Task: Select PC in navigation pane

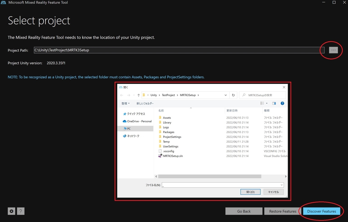Action: tap(136, 128)
